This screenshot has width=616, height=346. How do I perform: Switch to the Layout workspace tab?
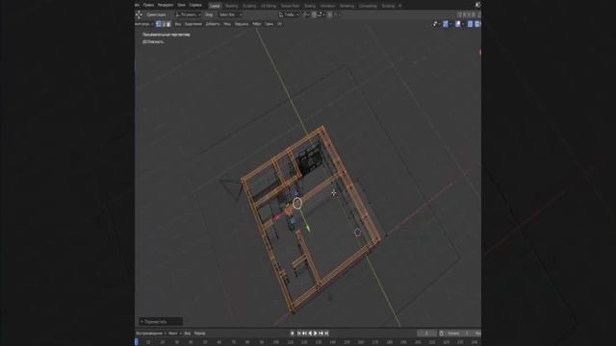(x=216, y=6)
